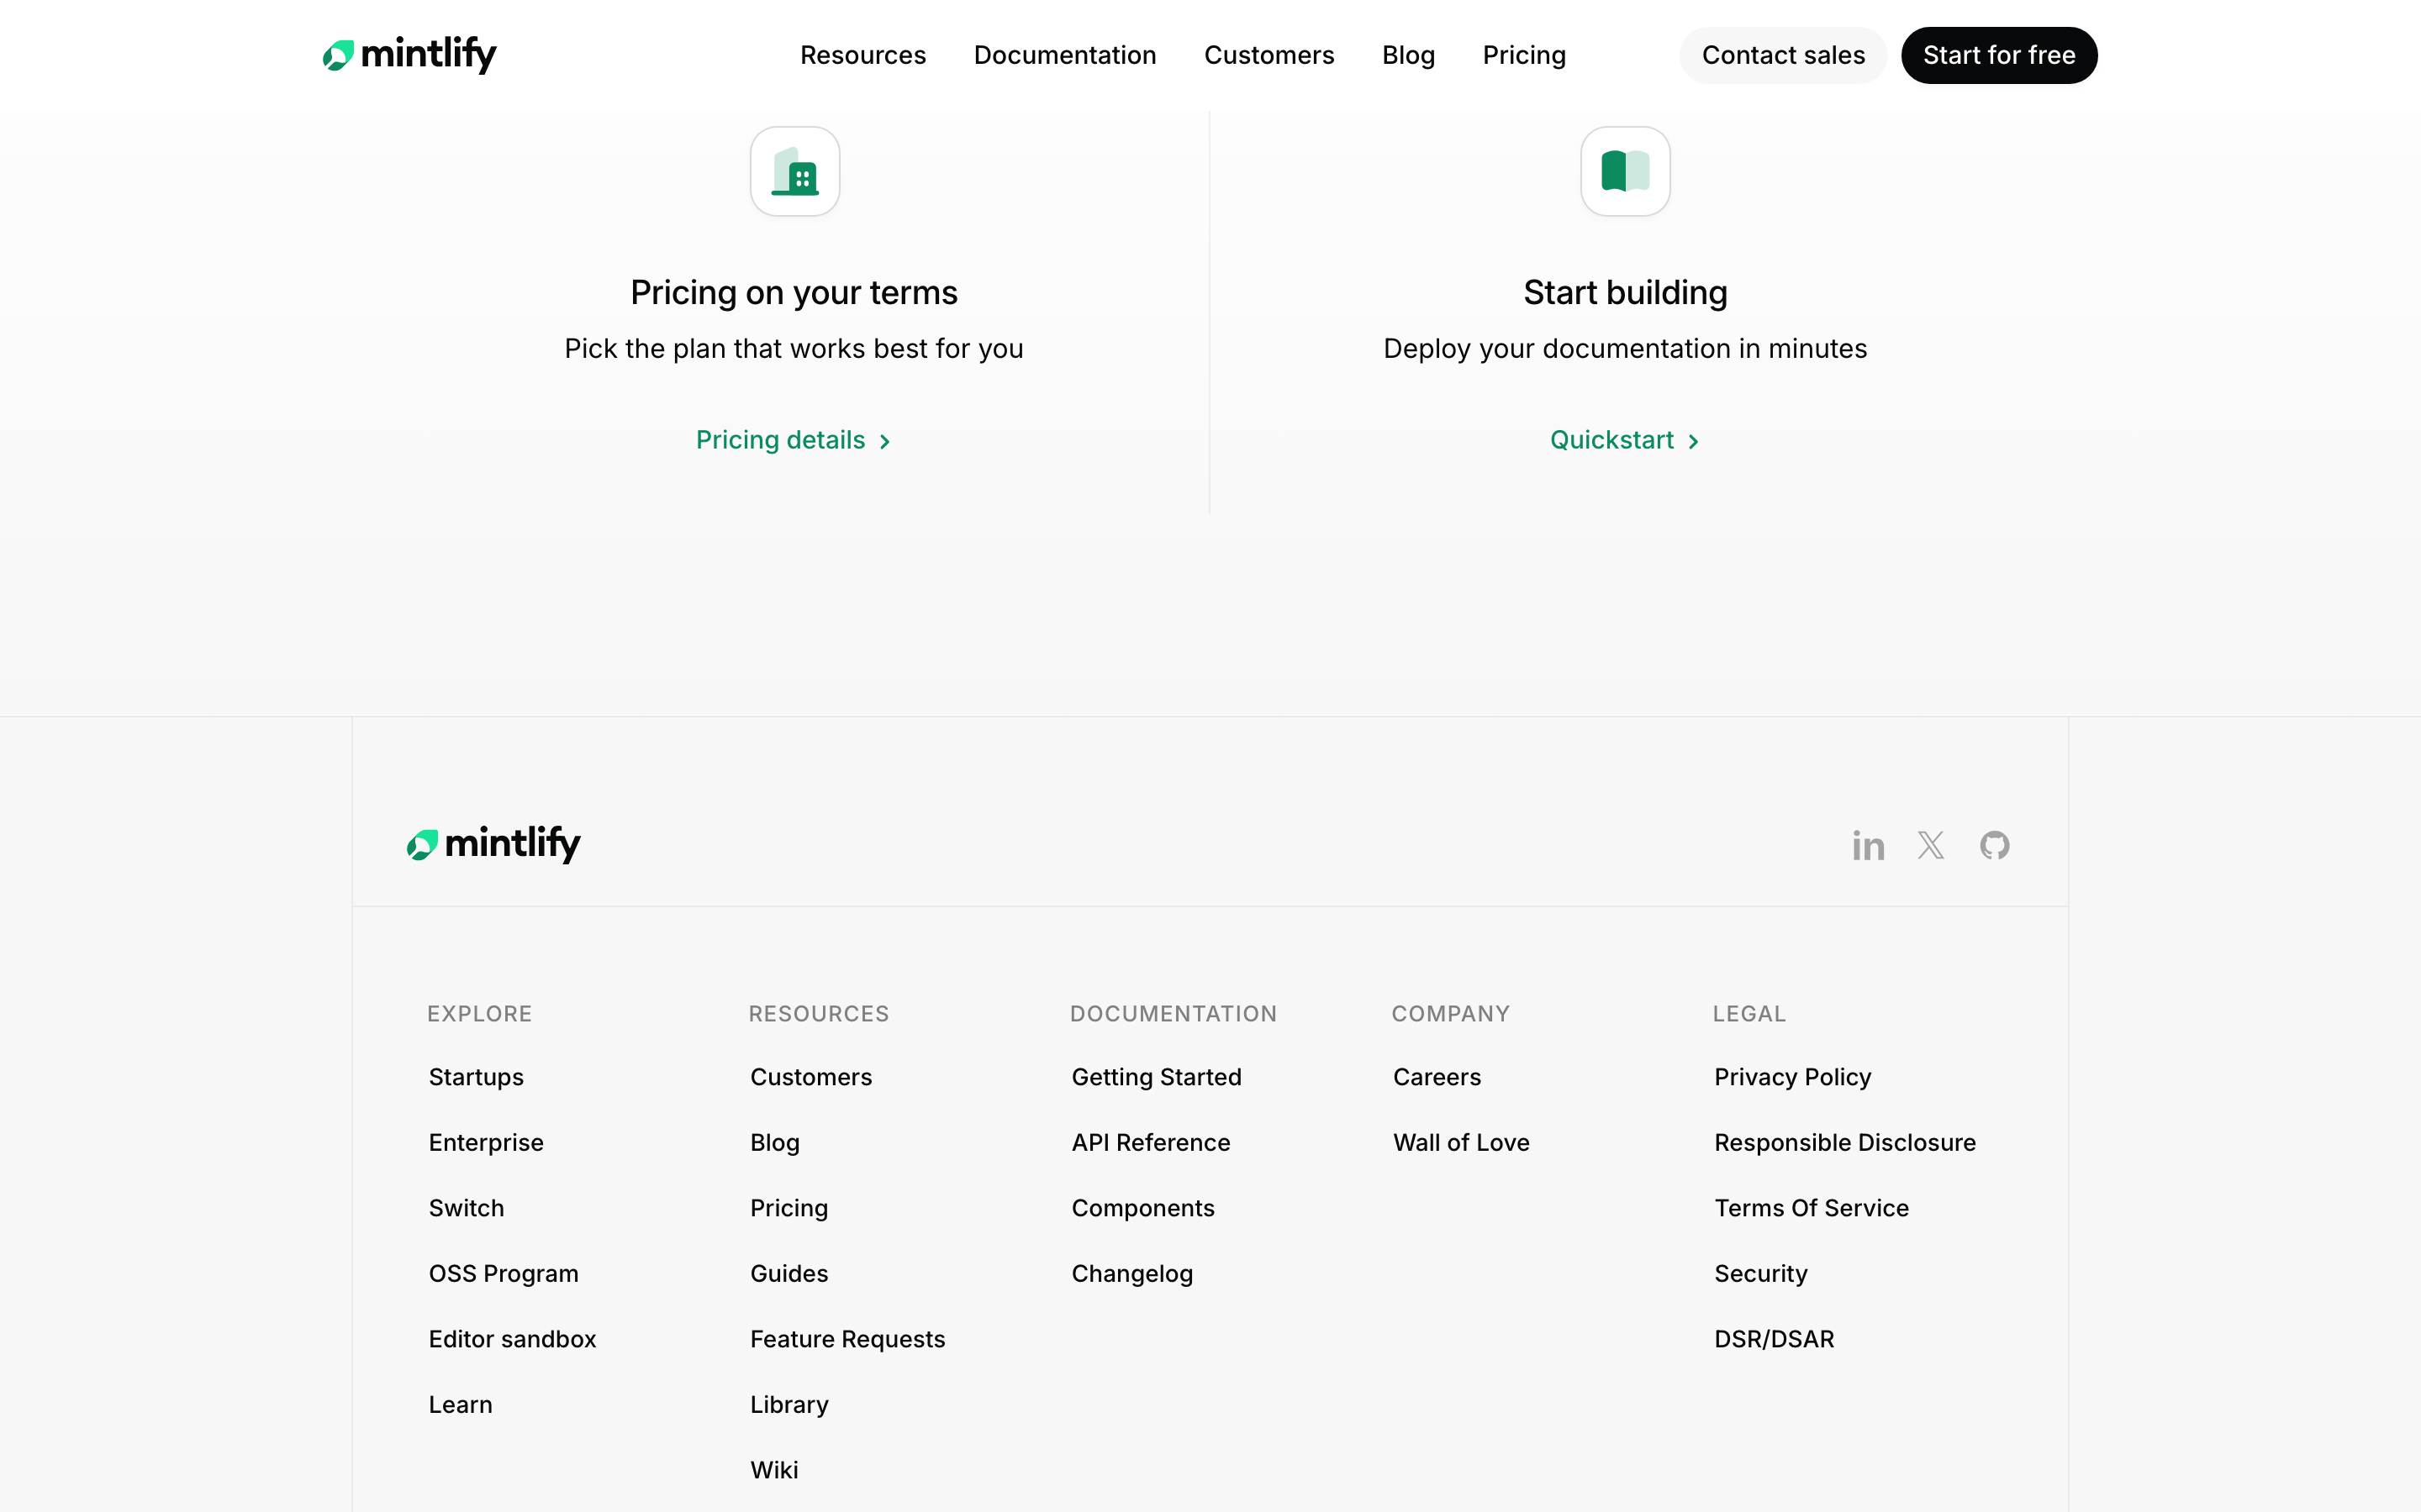This screenshot has height=1512, width=2421.
Task: Go to Customers in the top navigation
Action: click(1269, 55)
